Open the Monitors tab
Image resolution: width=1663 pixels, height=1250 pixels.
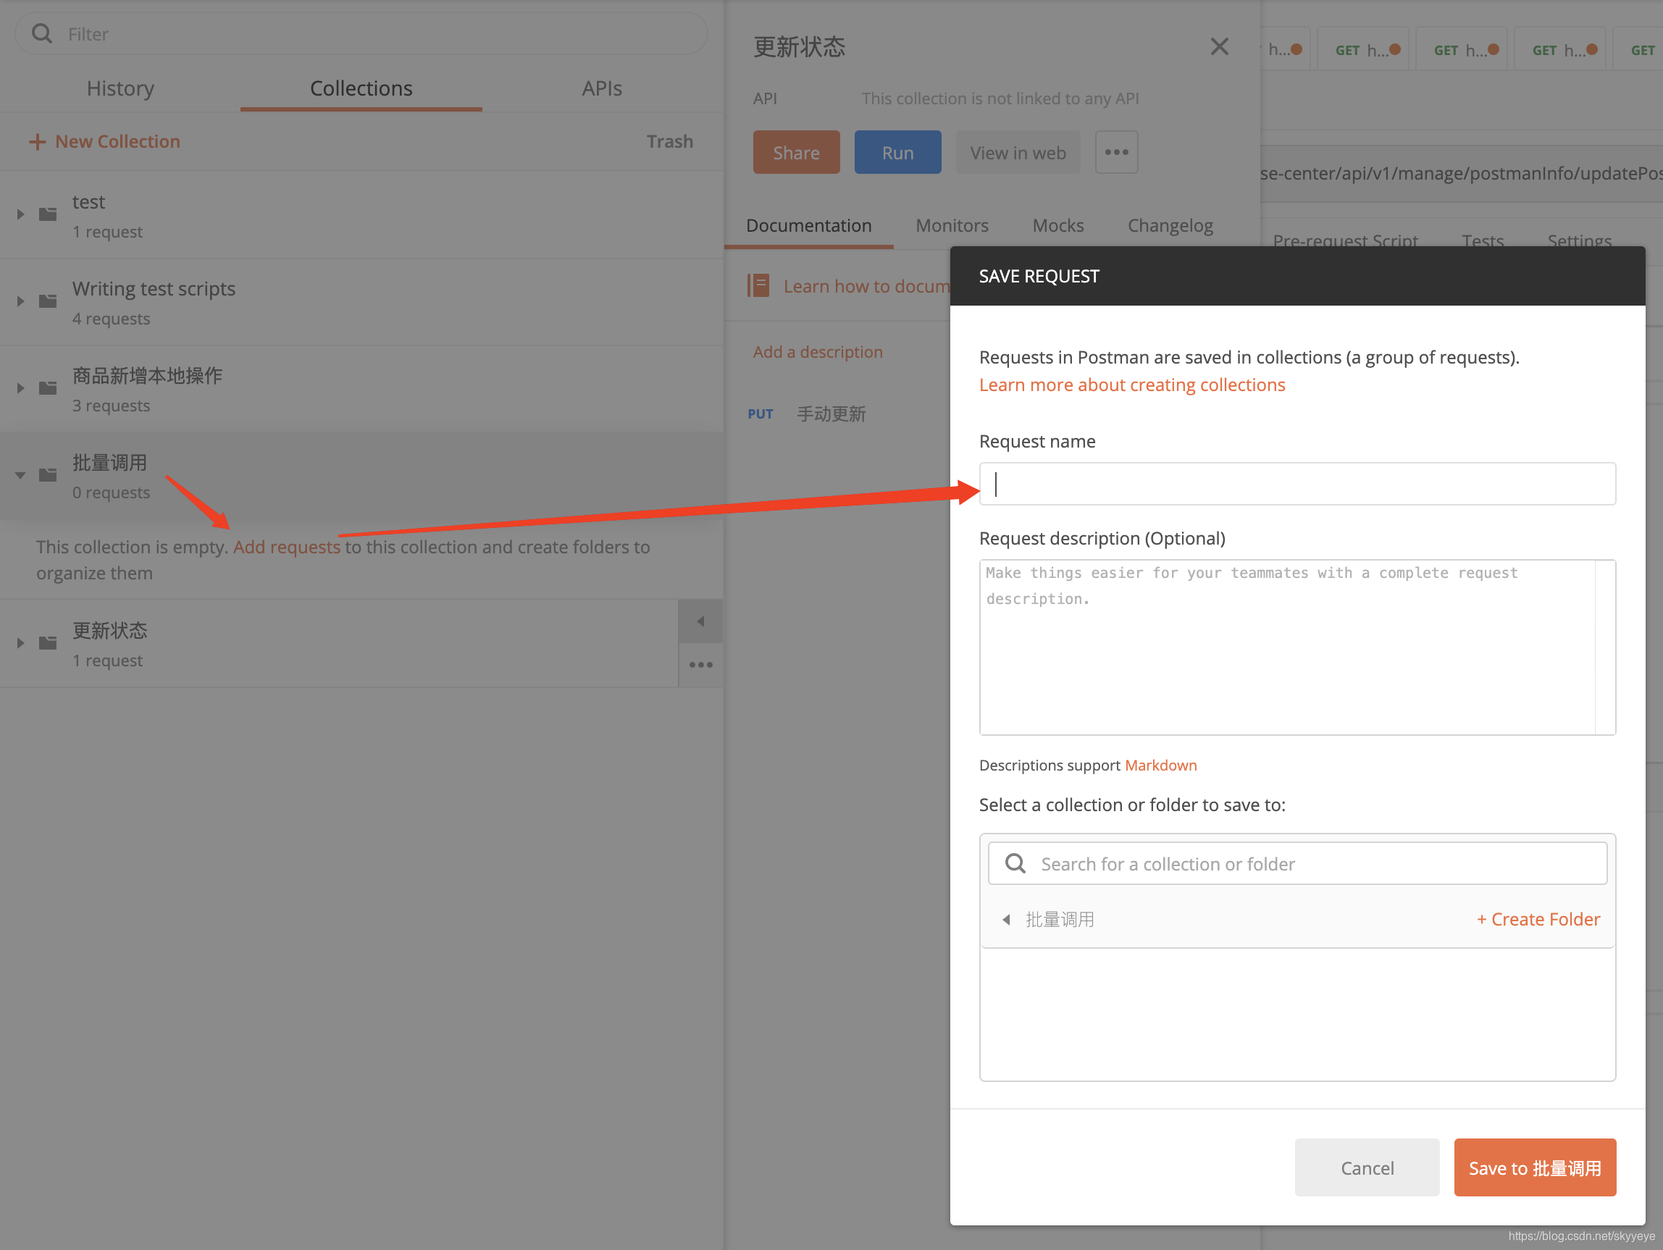tap(951, 225)
